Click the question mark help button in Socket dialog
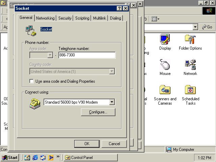 pos(119,8)
